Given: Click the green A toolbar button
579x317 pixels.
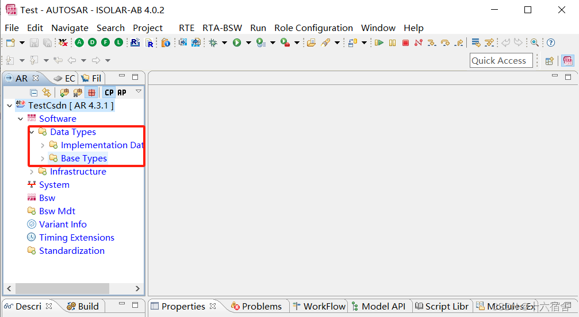Looking at the screenshot, I should pyautogui.click(x=79, y=42).
